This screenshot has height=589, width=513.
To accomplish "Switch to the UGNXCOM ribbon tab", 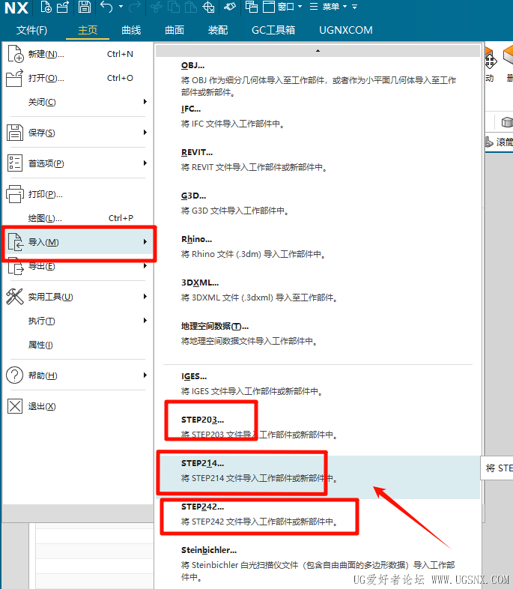I will coord(346,30).
